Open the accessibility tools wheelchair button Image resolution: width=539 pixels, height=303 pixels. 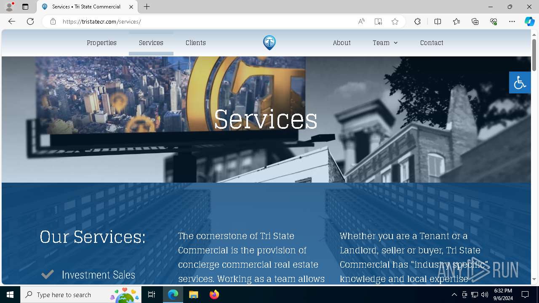[x=520, y=82]
